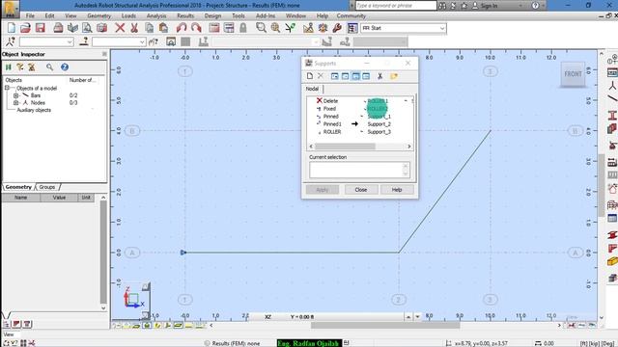This screenshot has width=618, height=347.
Task: Click the Copy icon in main toolbar
Action: tap(149, 28)
